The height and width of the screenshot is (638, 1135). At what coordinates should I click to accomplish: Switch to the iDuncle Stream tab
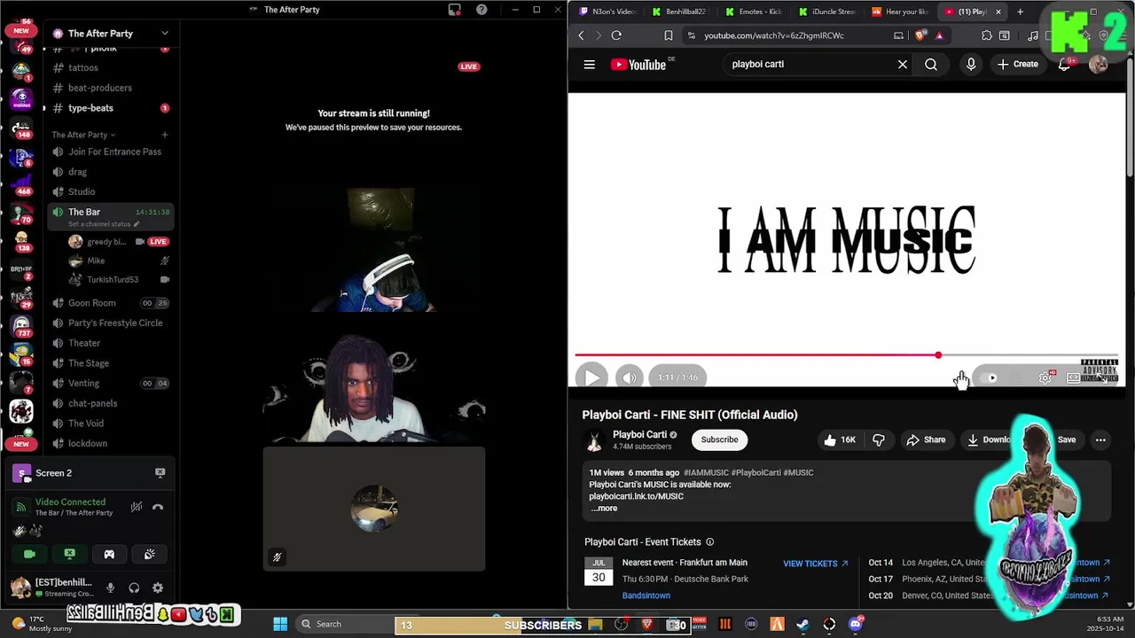pyautogui.click(x=826, y=12)
